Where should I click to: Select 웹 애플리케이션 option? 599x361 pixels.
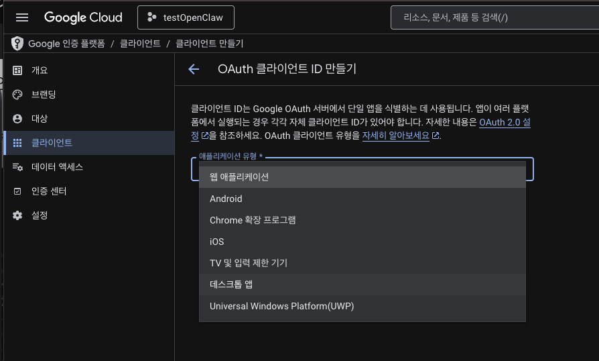click(x=362, y=177)
